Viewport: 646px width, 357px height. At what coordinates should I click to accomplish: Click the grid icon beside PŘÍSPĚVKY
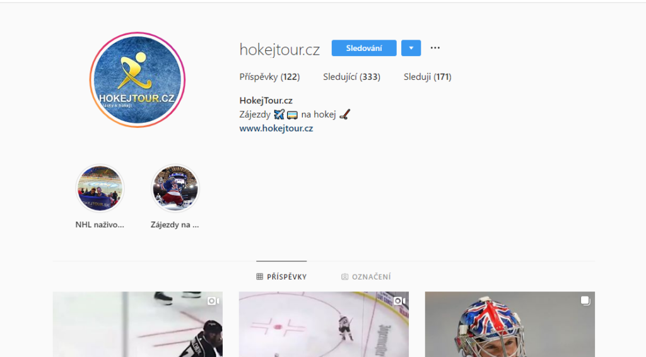[x=259, y=276]
